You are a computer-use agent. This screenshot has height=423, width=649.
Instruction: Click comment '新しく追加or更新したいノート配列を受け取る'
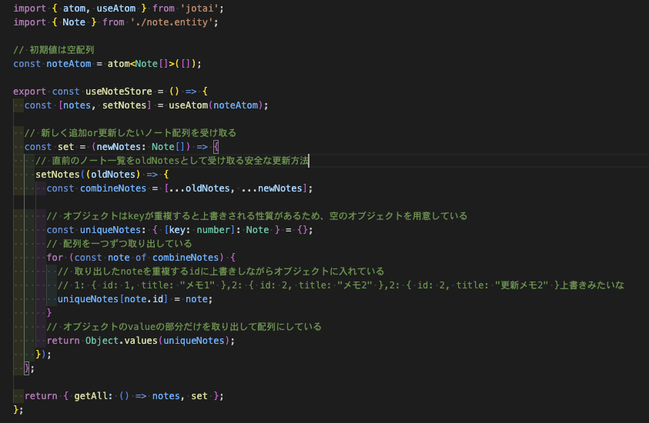130,133
